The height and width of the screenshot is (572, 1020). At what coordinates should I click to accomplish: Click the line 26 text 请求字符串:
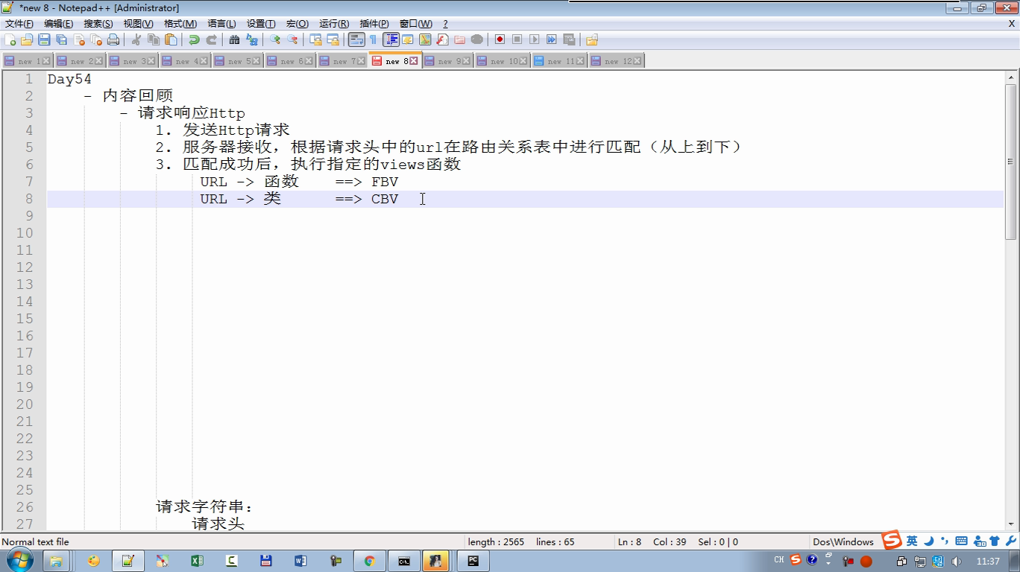tap(205, 506)
